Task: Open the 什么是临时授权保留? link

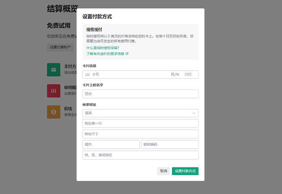Action: (103, 48)
